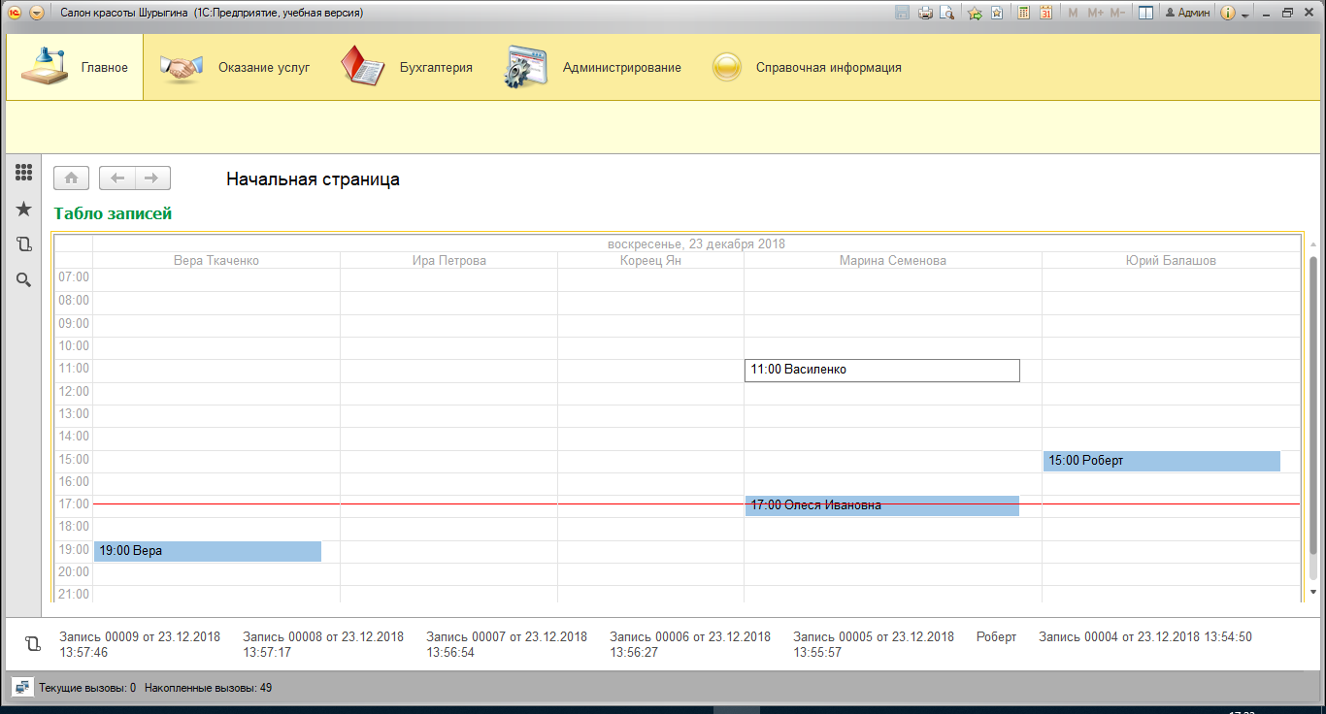Open the info help icon

(x=1227, y=13)
